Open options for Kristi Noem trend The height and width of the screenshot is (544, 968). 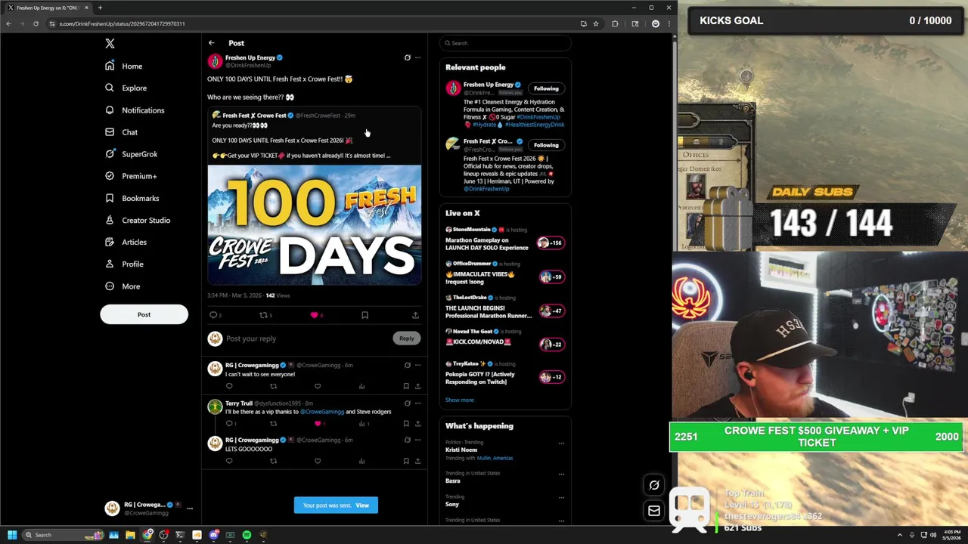coord(561,444)
